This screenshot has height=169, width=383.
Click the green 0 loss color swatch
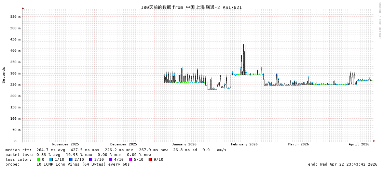[38, 159]
